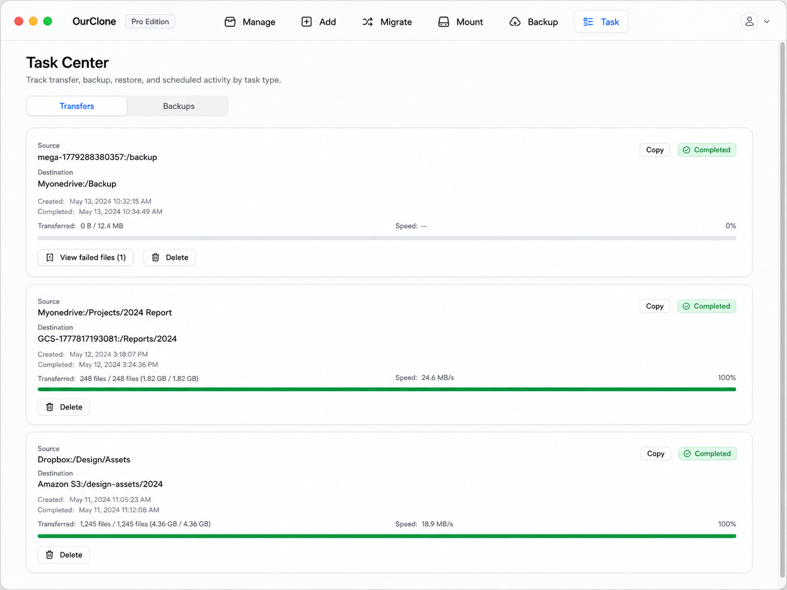Click Delete label on the Dropbox Design Assets task
The image size is (787, 590).
[x=71, y=555]
